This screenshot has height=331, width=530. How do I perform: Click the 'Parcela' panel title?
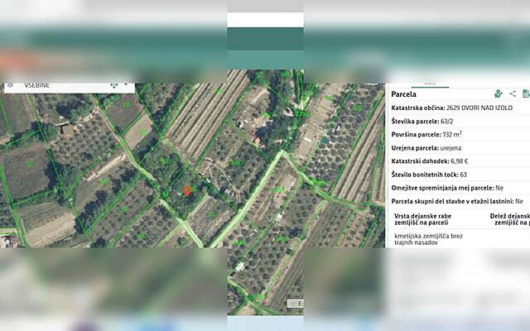403,94
